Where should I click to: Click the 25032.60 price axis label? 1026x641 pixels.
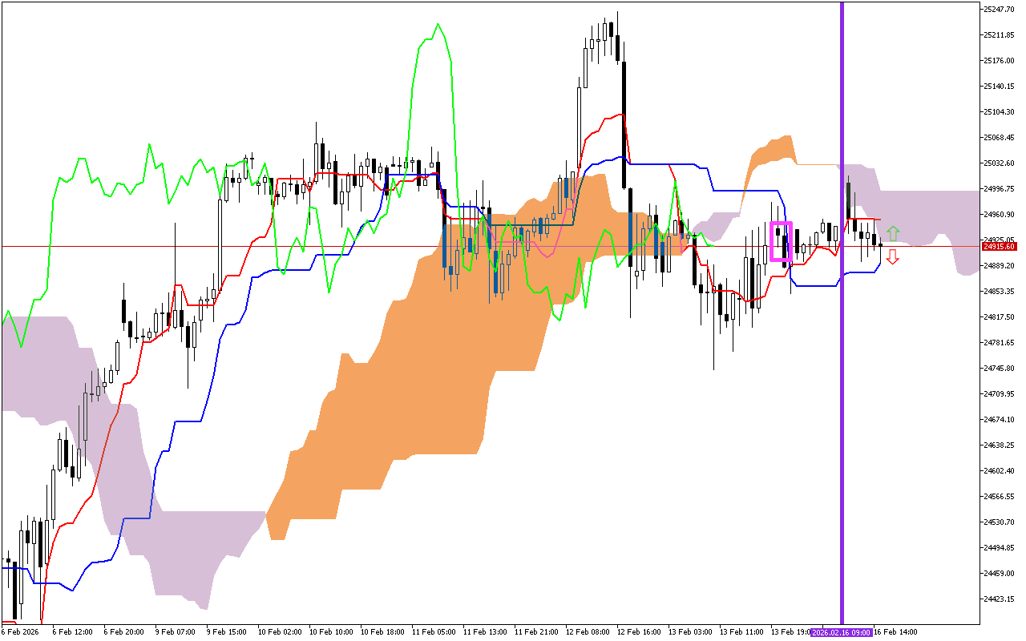pyautogui.click(x=1000, y=163)
